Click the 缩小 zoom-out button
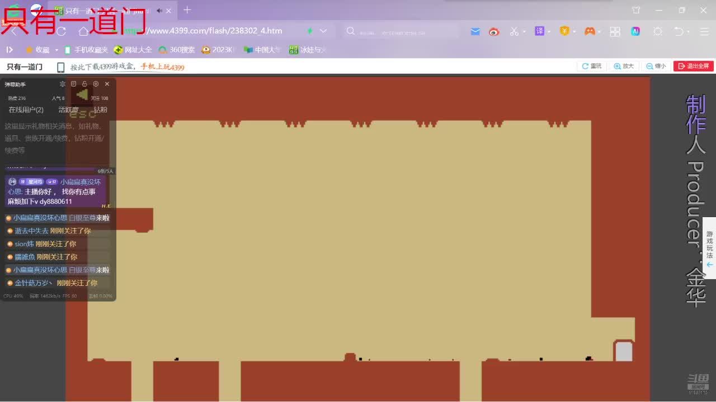This screenshot has width=716, height=402. tap(656, 66)
